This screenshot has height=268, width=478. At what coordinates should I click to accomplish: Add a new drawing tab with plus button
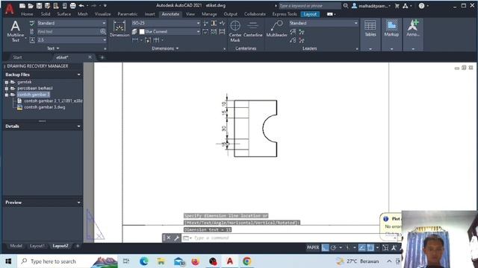click(x=102, y=57)
